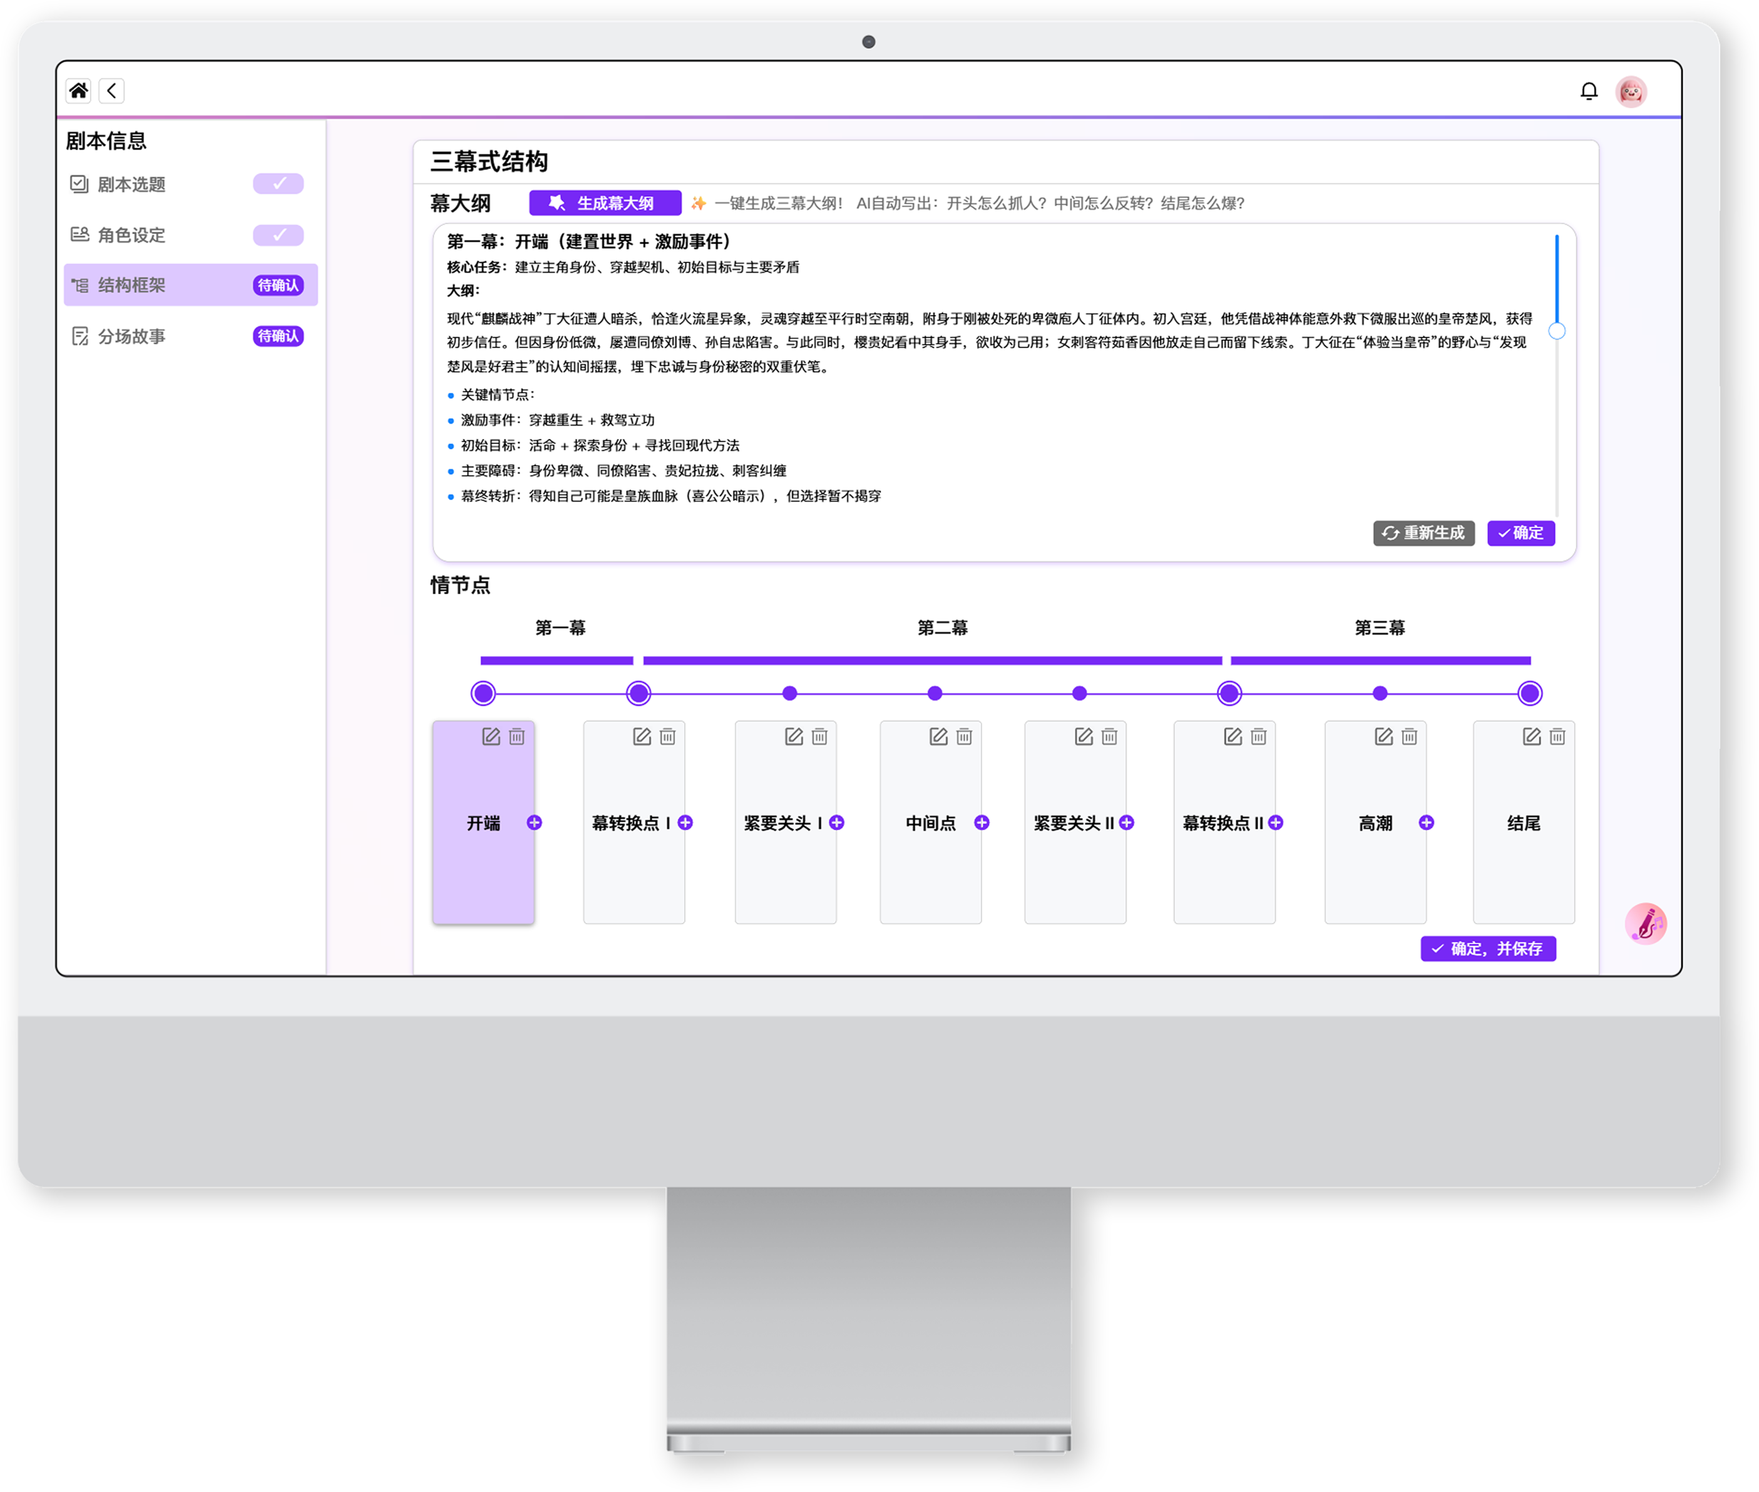Open the notification bell
Screen dimensions: 1759x1492
(x=1589, y=91)
